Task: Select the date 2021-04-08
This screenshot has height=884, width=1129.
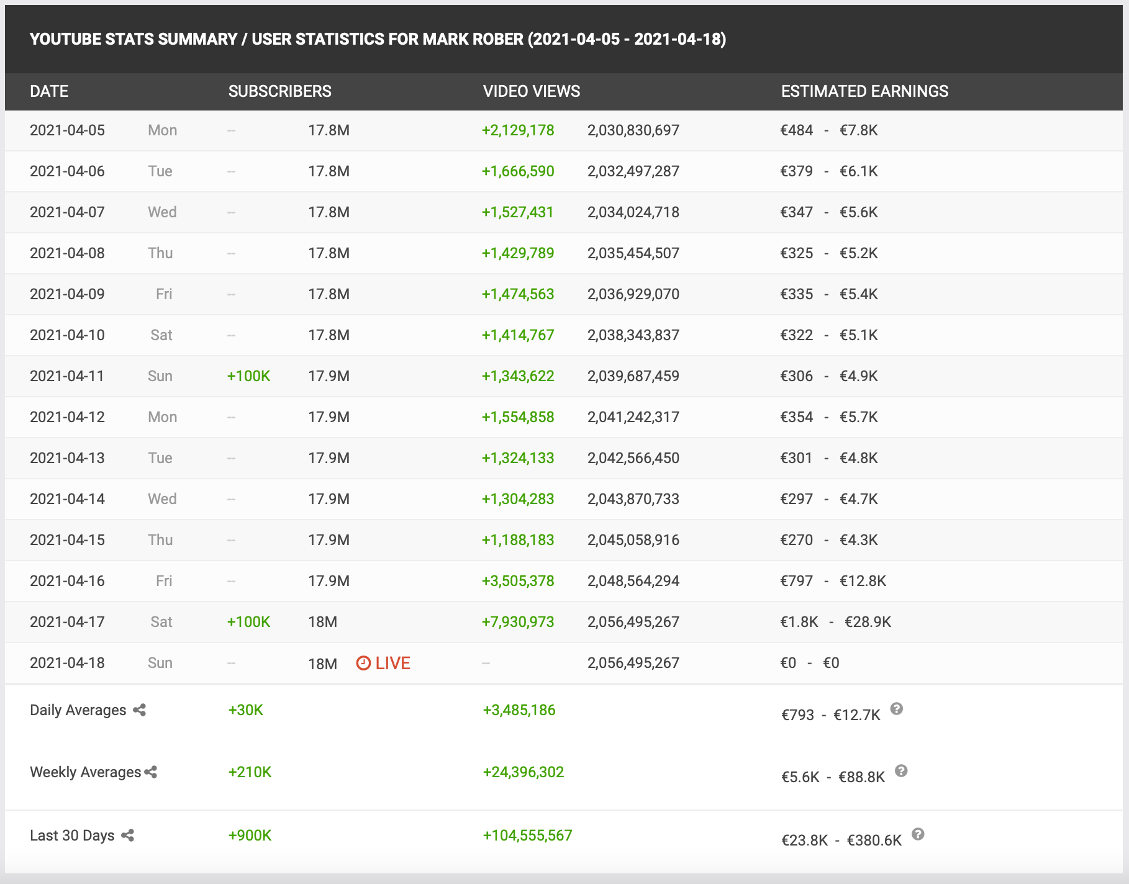Action: point(67,253)
